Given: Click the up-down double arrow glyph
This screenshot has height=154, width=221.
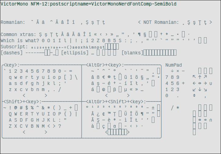Looking at the screenshot, I should coord(194,96).
